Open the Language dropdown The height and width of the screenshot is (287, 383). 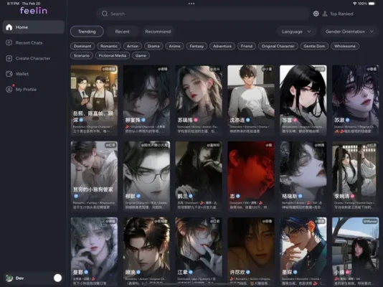coord(296,32)
